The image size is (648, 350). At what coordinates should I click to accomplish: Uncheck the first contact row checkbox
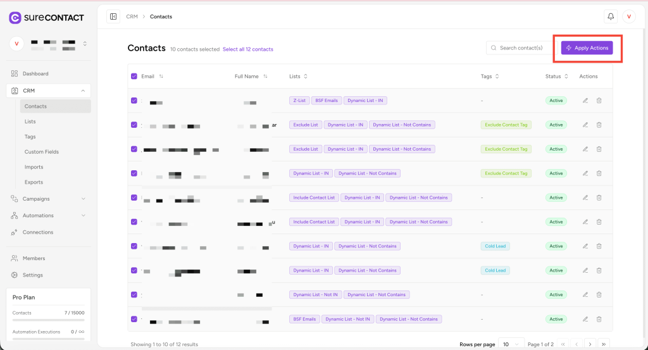(x=134, y=101)
